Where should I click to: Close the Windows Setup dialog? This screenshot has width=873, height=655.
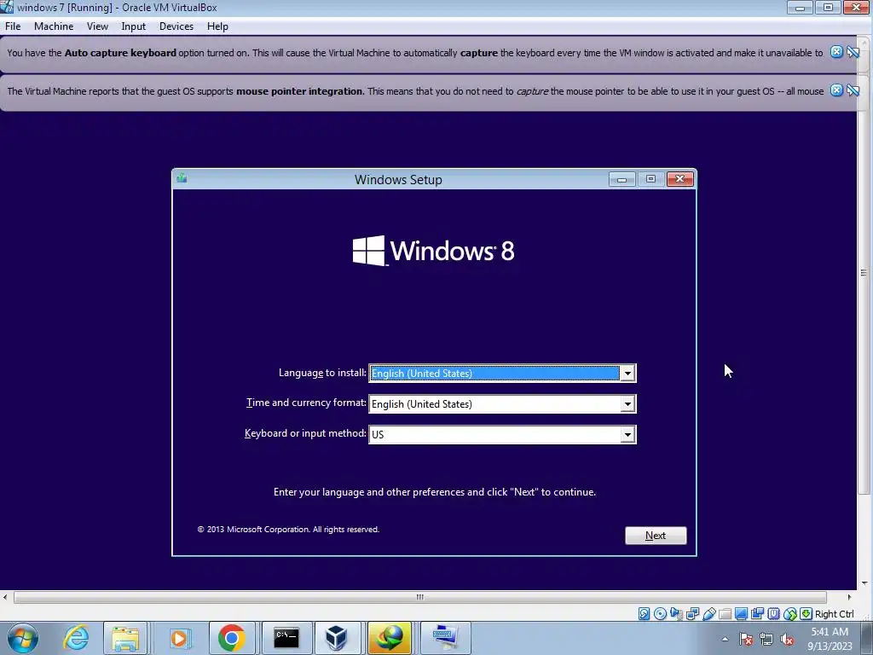click(x=679, y=179)
